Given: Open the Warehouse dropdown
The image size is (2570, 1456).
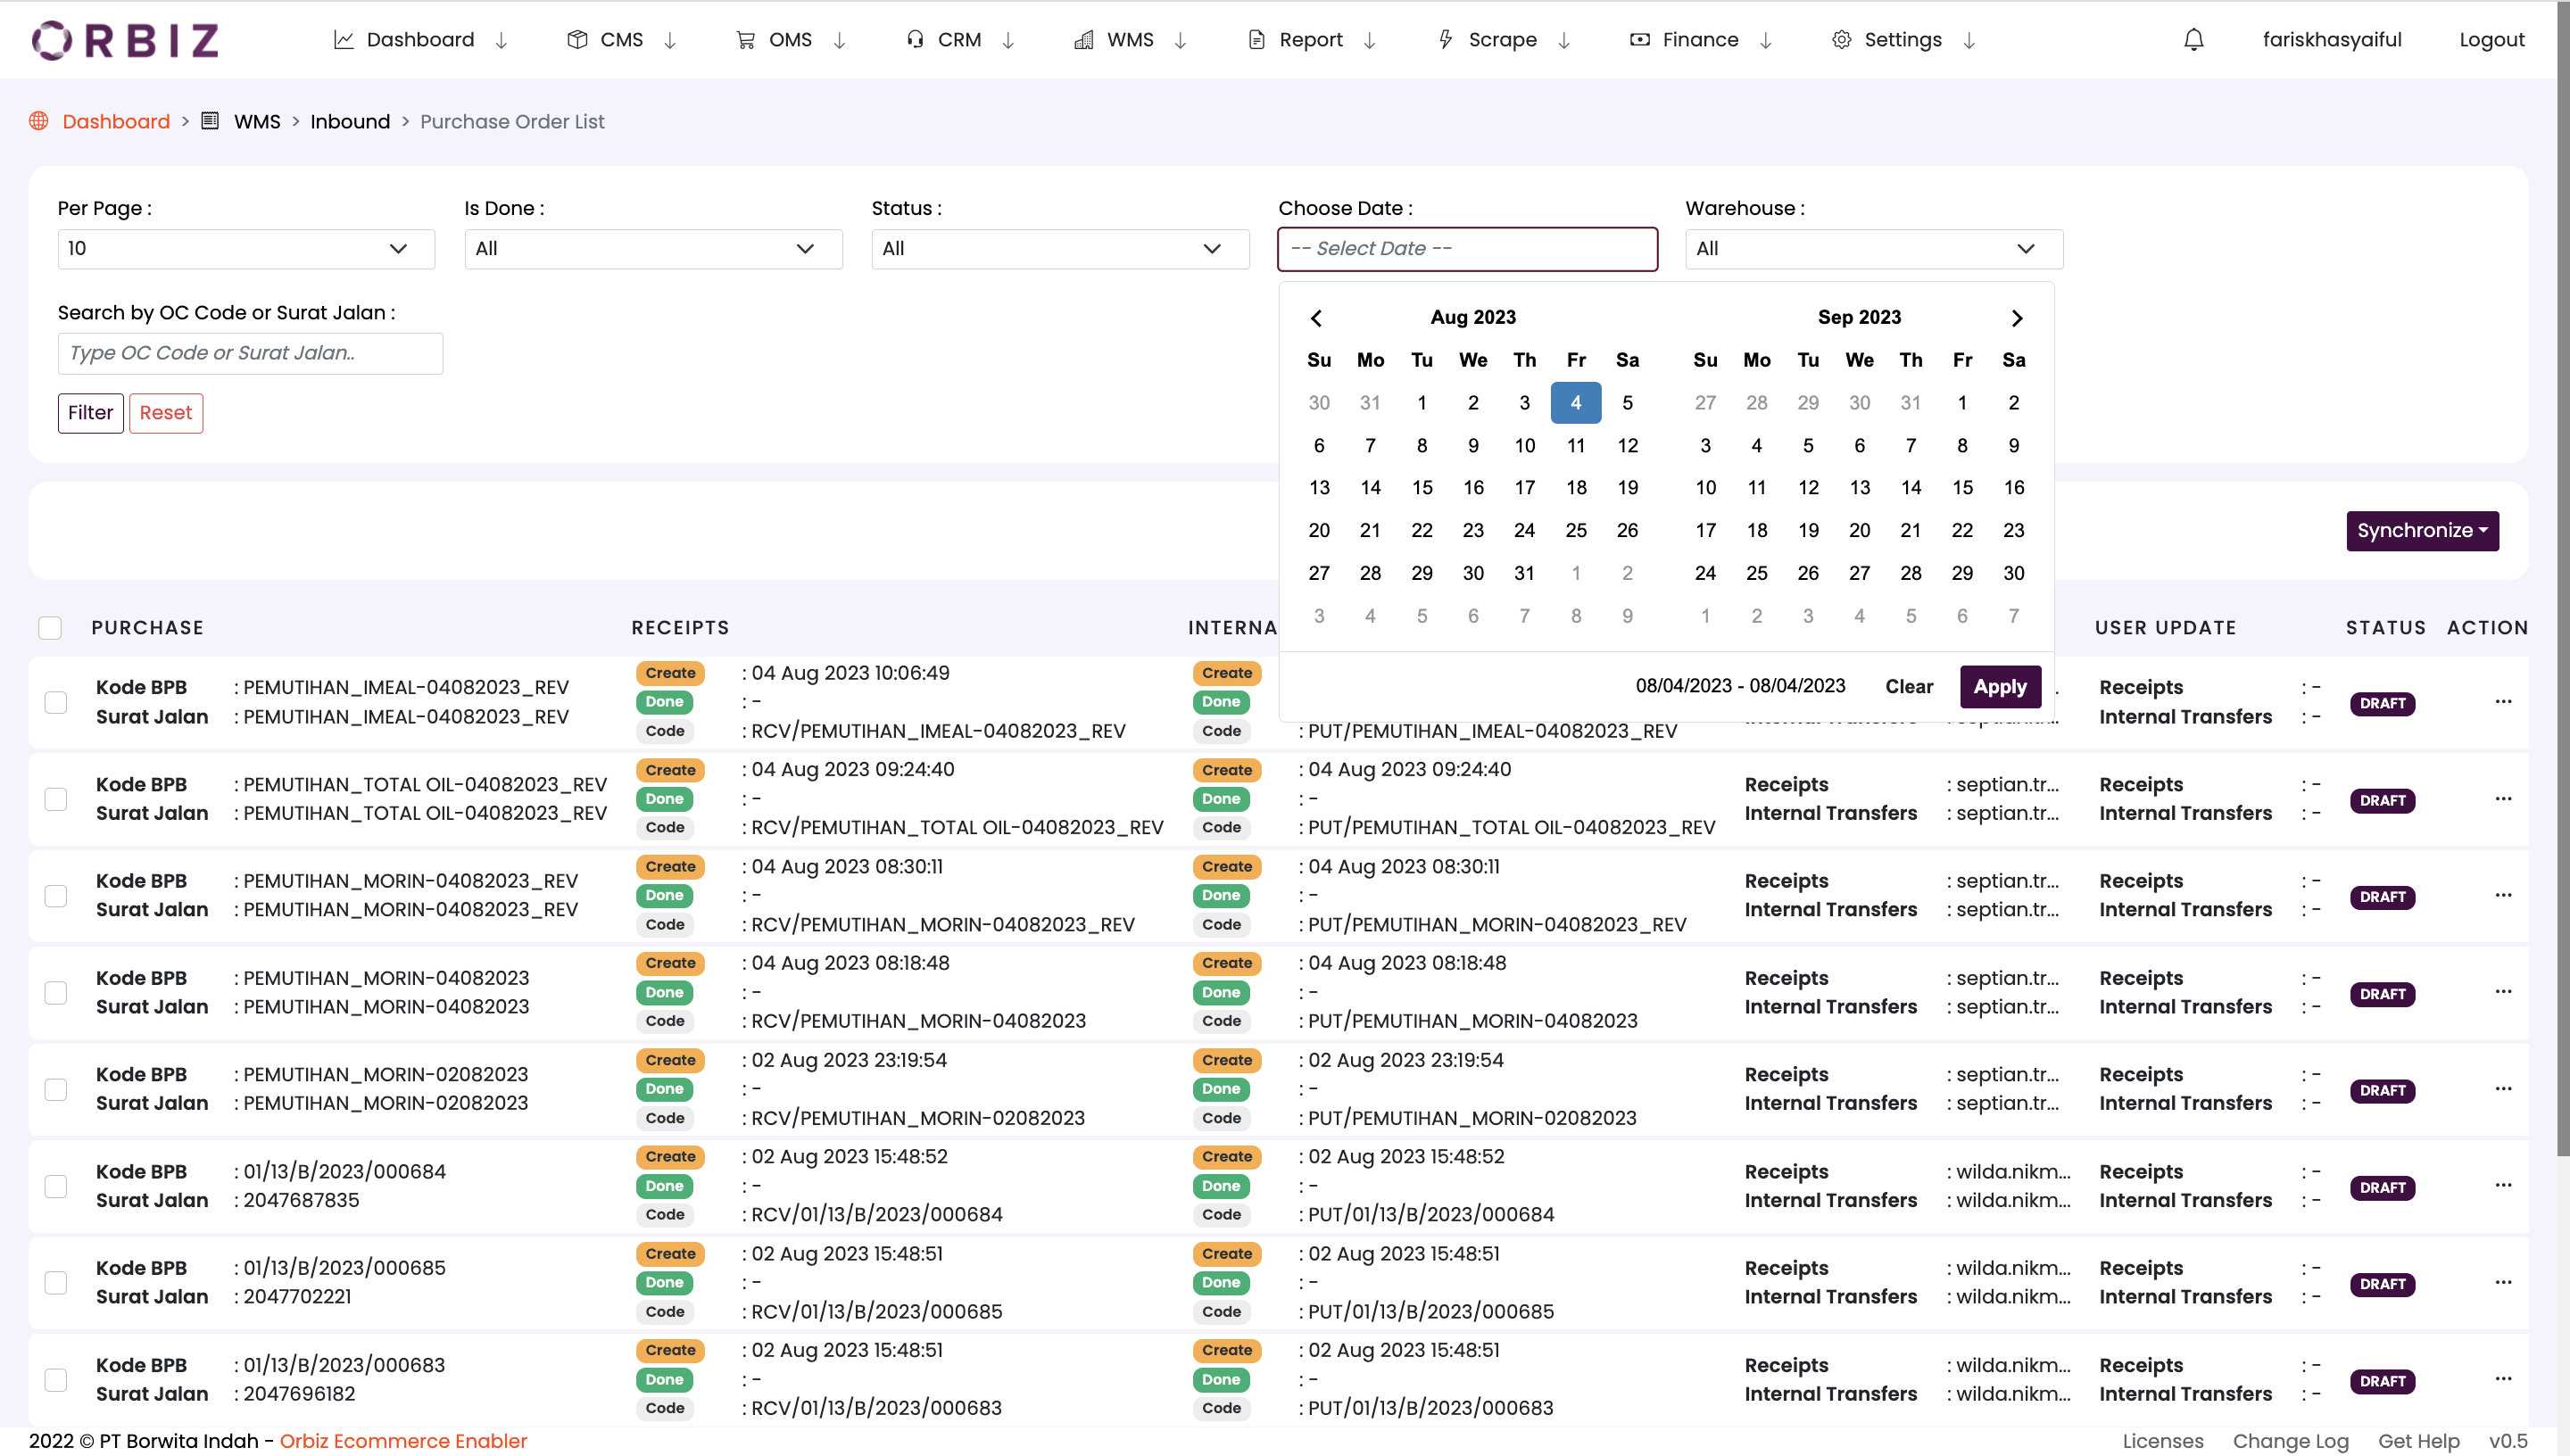Looking at the screenshot, I should (x=1874, y=249).
